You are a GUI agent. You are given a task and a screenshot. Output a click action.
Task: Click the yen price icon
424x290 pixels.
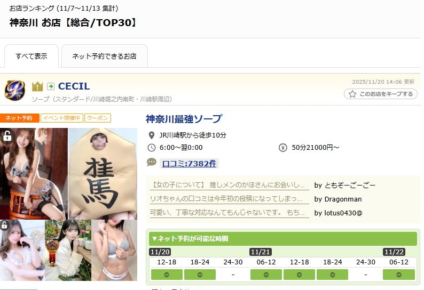point(283,148)
